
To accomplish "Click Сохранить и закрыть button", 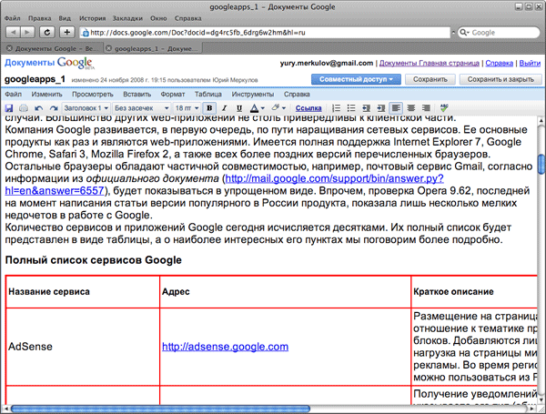I will 500,79.
